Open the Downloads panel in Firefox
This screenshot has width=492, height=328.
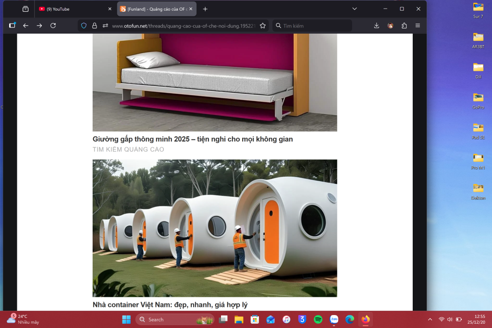(x=376, y=25)
